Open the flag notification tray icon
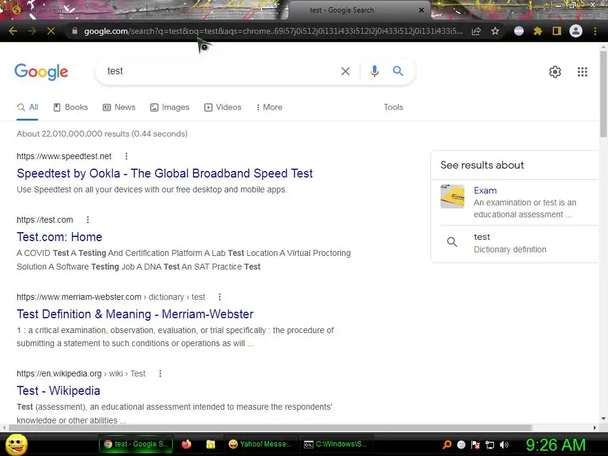This screenshot has width=608, height=456. click(x=476, y=445)
